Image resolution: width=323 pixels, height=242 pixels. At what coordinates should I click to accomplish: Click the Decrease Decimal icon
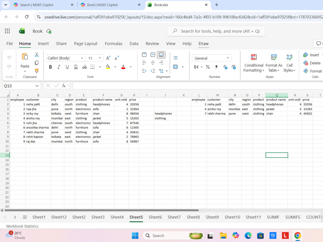(x=234, y=67)
